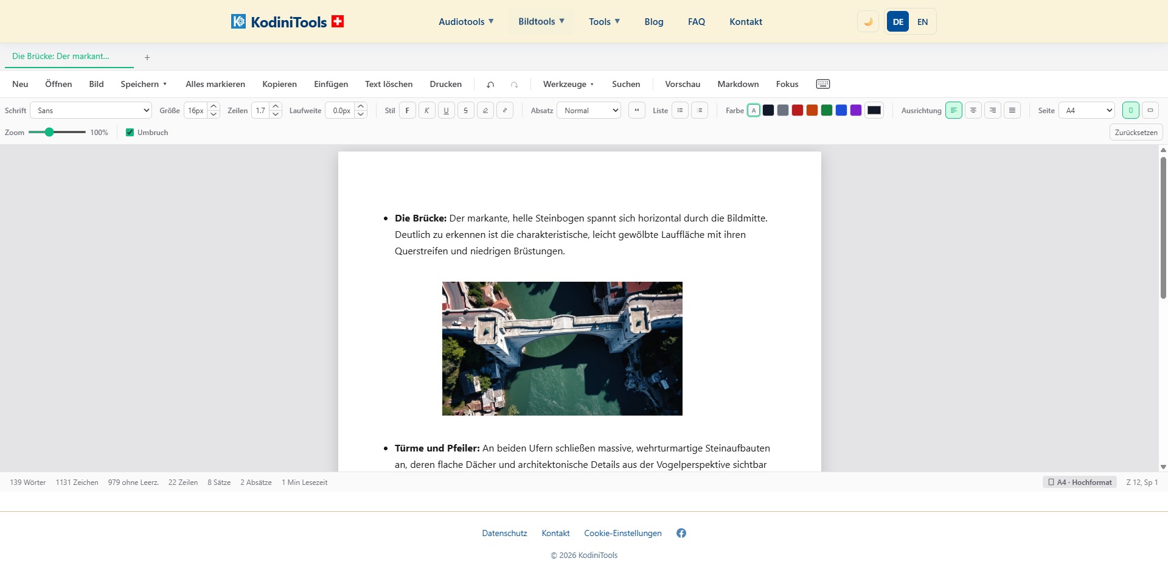Click Bild to insert an image
Image resolution: width=1168 pixels, height=575 pixels.
96,84
